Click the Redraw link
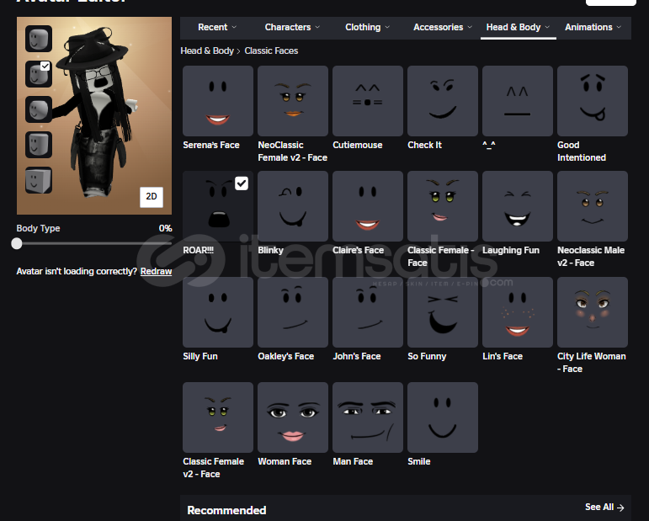The width and height of the screenshot is (649, 521). pos(156,272)
